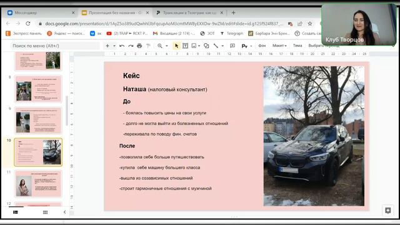Switch to grid view icon

[x=46, y=212]
